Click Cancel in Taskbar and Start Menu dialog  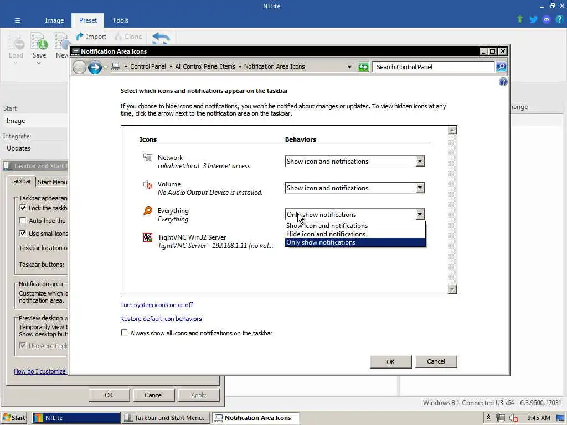(x=153, y=395)
